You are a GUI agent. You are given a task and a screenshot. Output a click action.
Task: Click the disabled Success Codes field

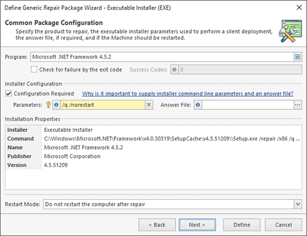pyautogui.click(x=240, y=70)
